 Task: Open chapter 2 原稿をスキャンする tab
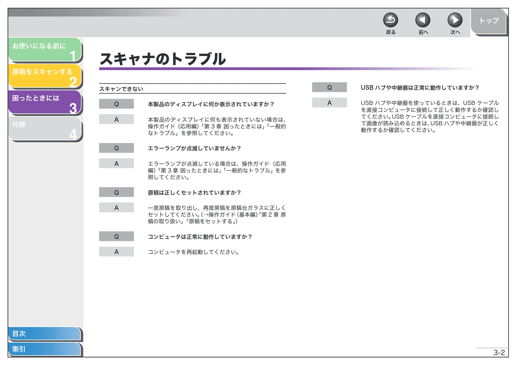[45, 76]
